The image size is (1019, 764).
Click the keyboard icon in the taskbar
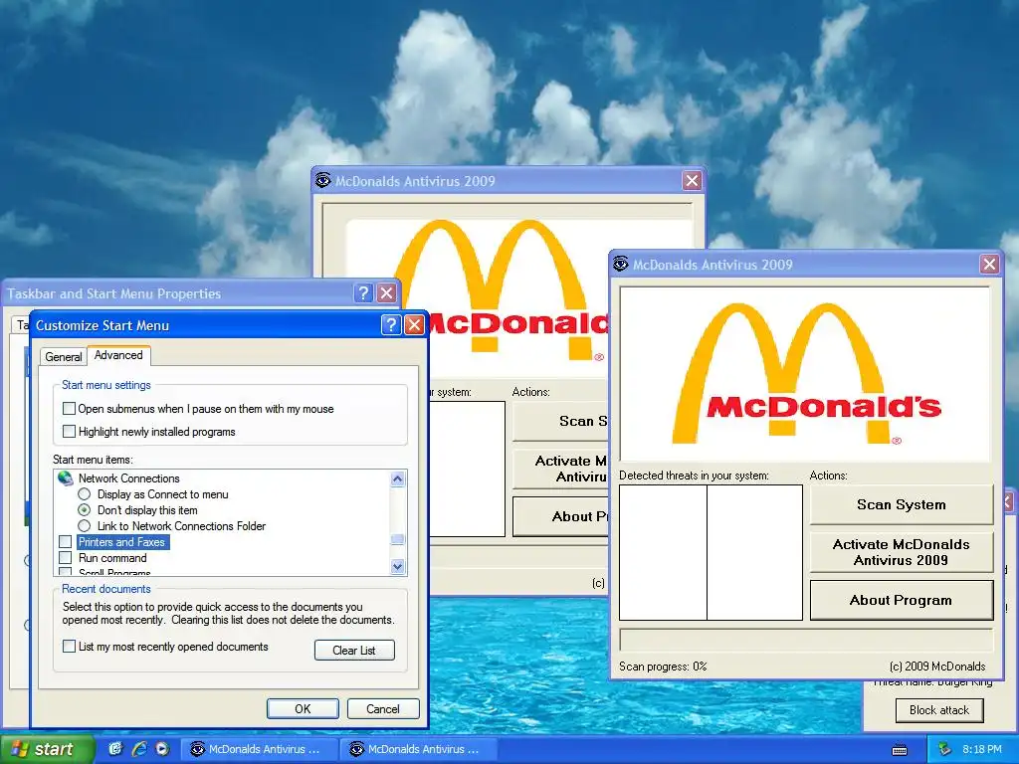click(900, 750)
